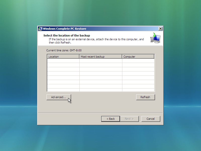
Task: Click the Current time zone GMT-8:00 label
Action: coord(64,50)
